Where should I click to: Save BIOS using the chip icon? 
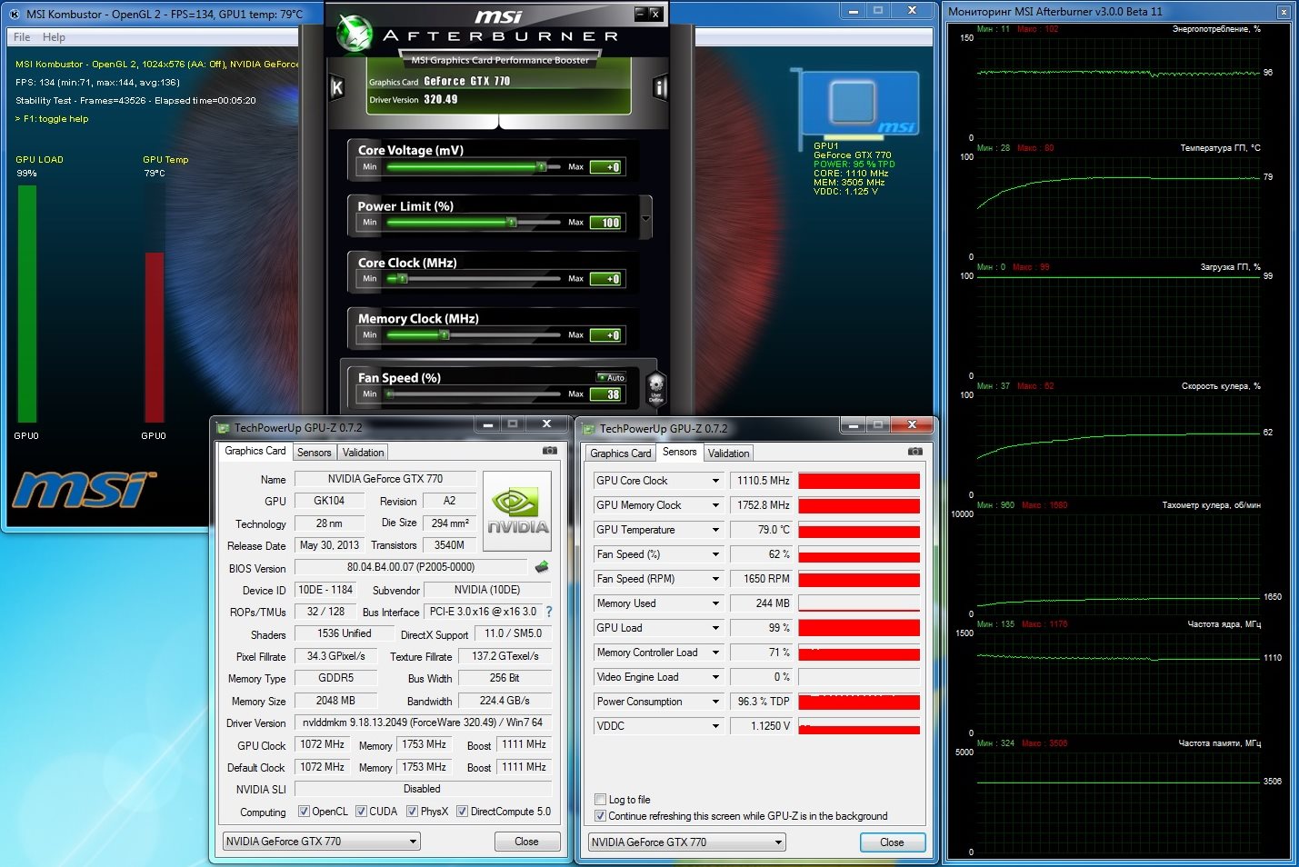click(542, 567)
